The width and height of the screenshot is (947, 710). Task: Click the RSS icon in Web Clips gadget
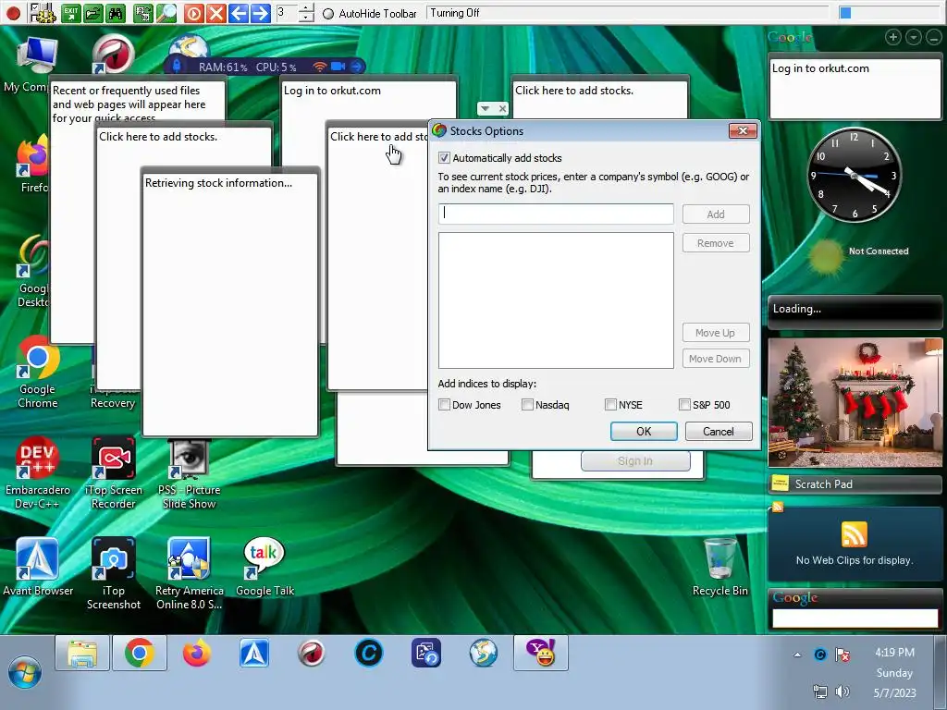pyautogui.click(x=854, y=534)
